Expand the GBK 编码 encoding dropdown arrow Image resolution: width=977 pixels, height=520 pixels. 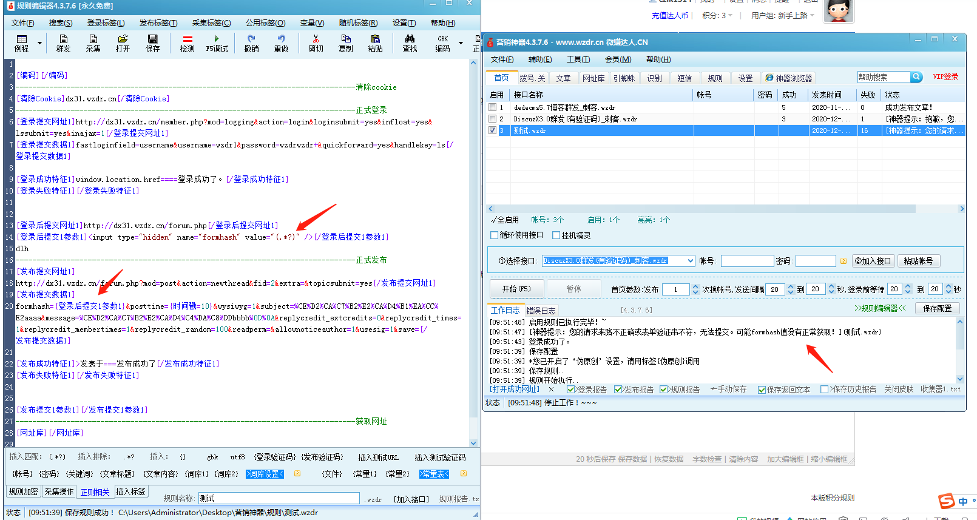(461, 43)
